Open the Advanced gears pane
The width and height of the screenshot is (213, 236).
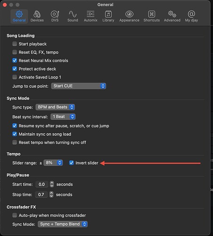click(x=172, y=17)
